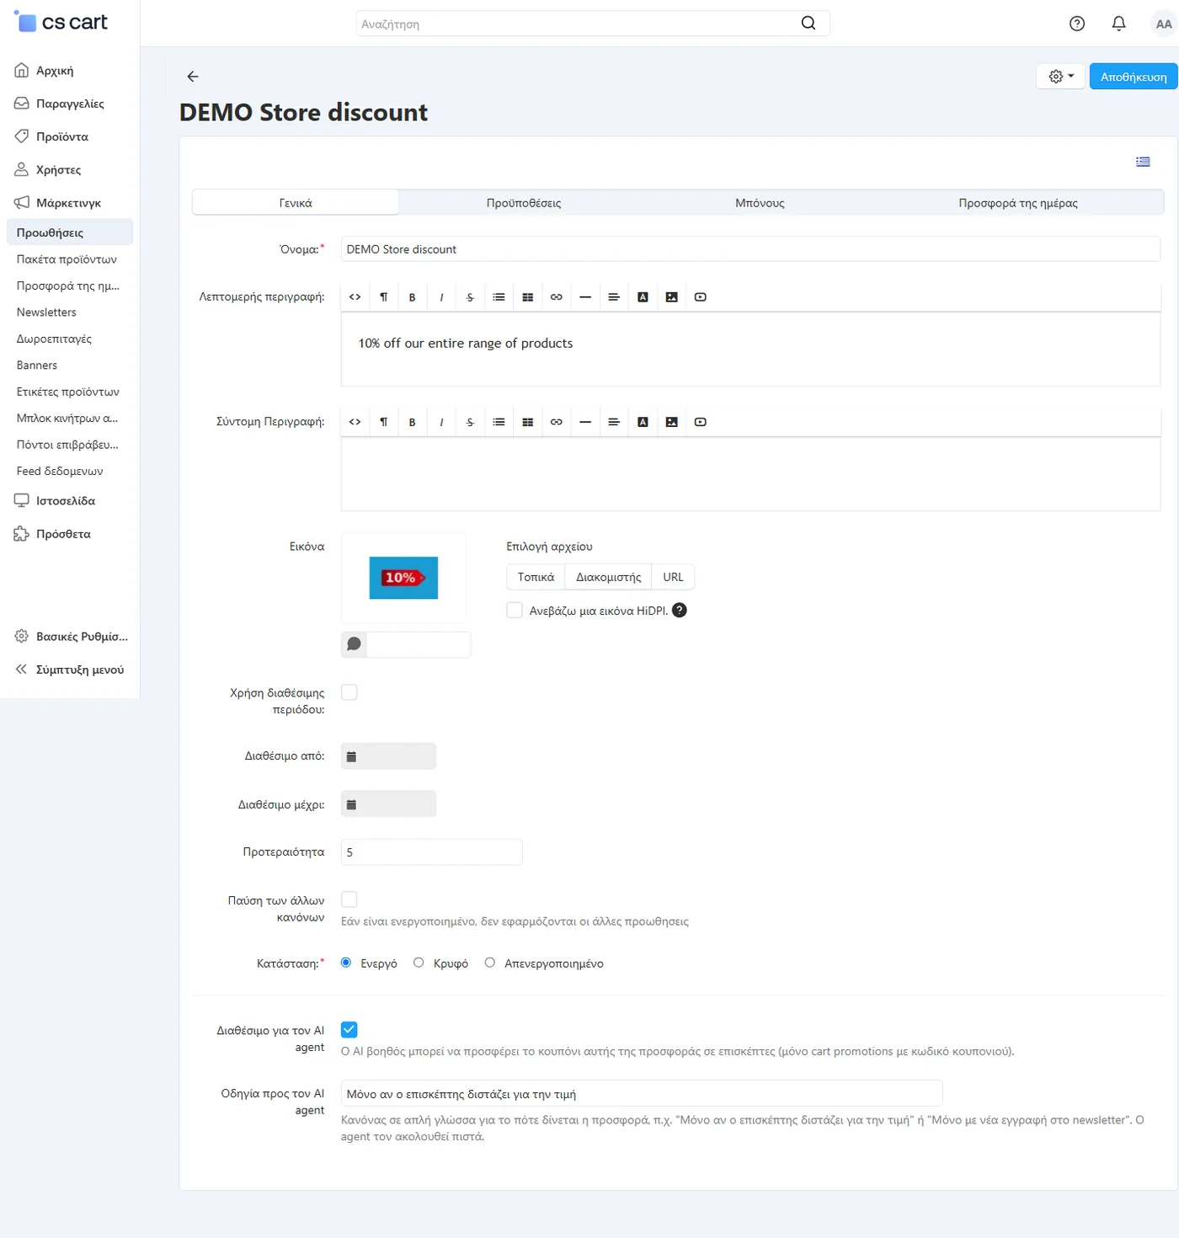The image size is (1179, 1238).
Task: Open the AA user account menu
Action: click(x=1163, y=24)
